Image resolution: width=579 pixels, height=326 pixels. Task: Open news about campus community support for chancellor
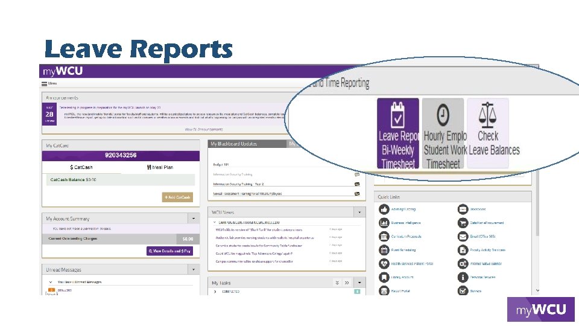point(255,261)
